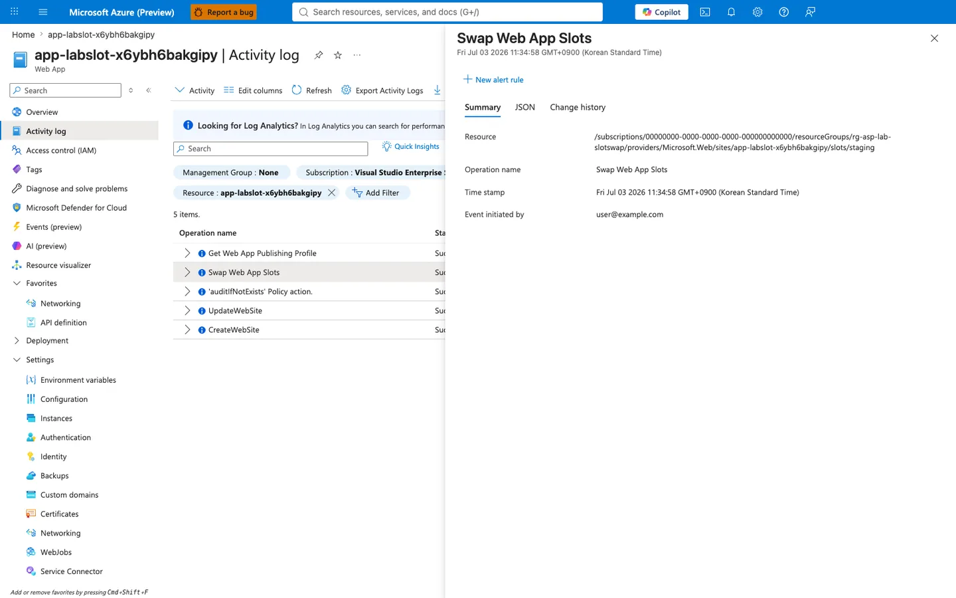Open Copilot from the top bar
Screen dimensions: 956x598
tap(661, 12)
